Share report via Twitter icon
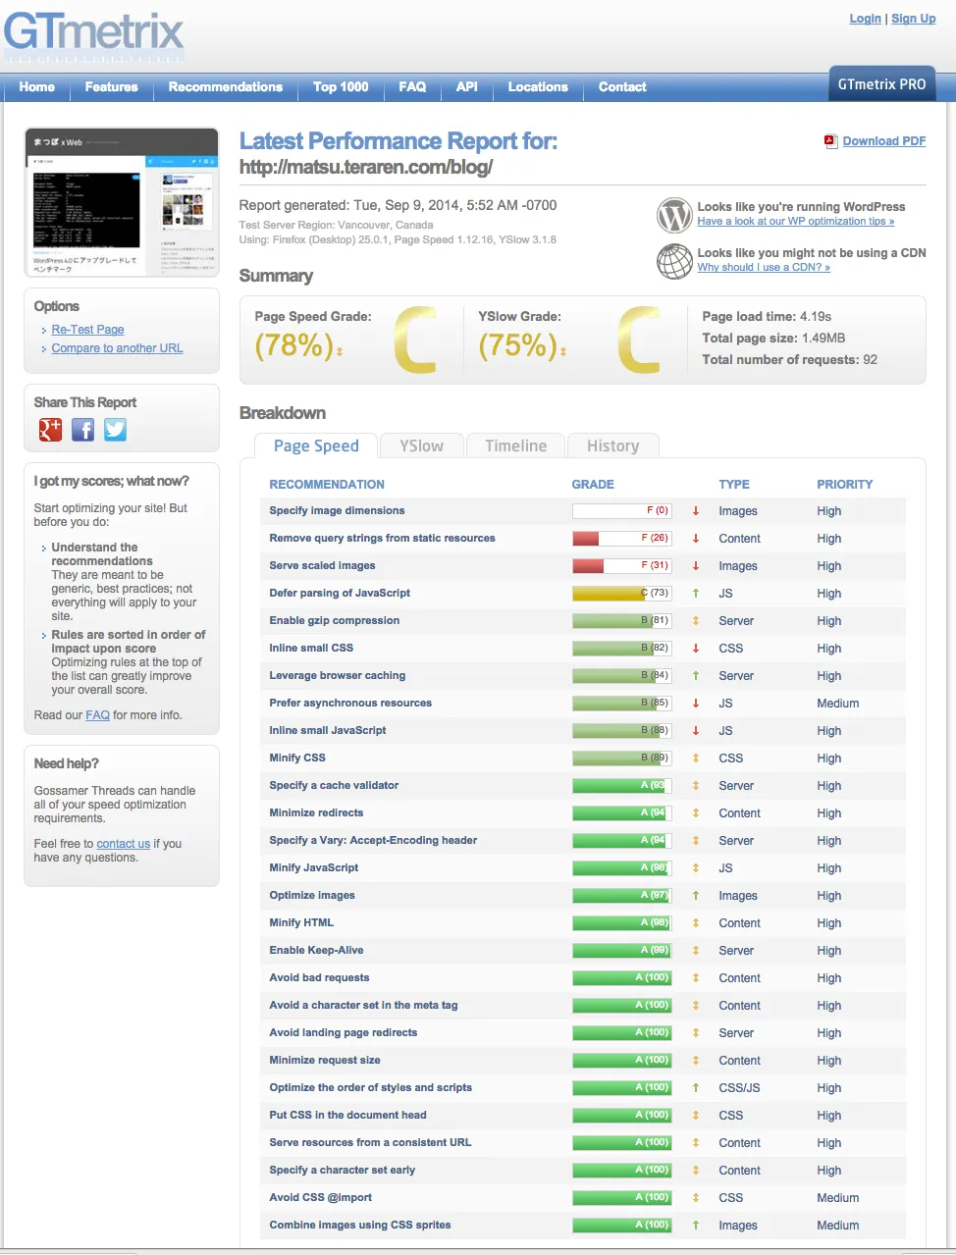This screenshot has height=1255, width=956. coord(116,430)
